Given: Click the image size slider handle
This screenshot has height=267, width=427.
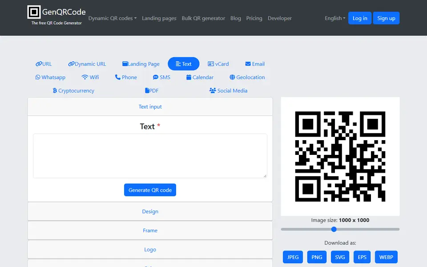Looking at the screenshot, I should coord(334,230).
